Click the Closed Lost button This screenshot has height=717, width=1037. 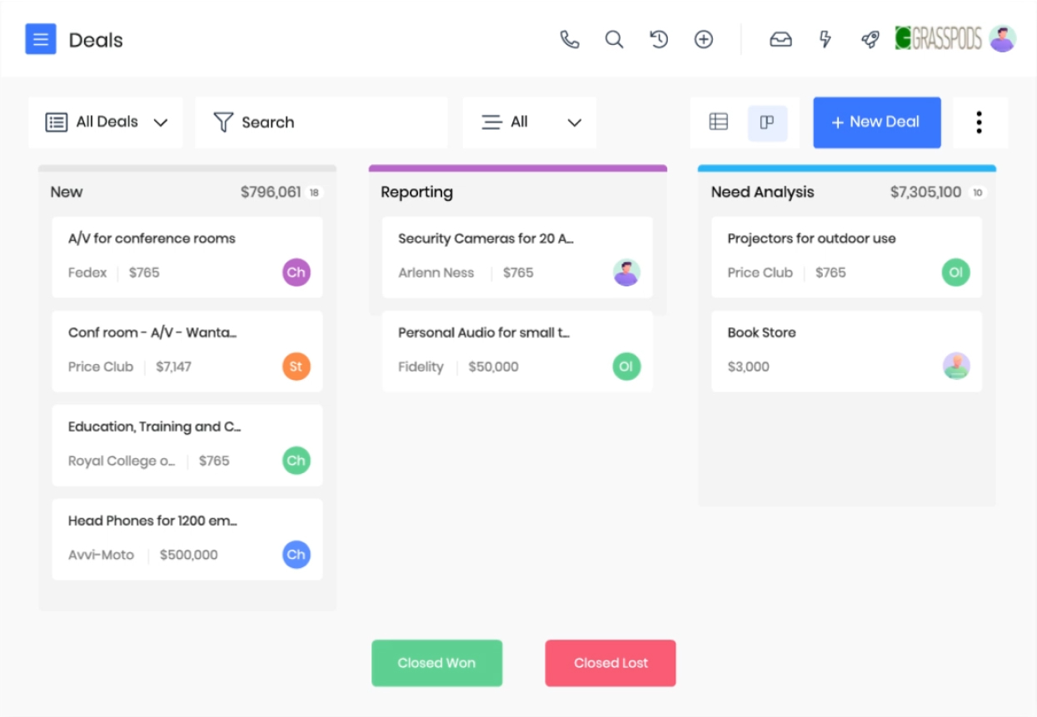point(611,663)
